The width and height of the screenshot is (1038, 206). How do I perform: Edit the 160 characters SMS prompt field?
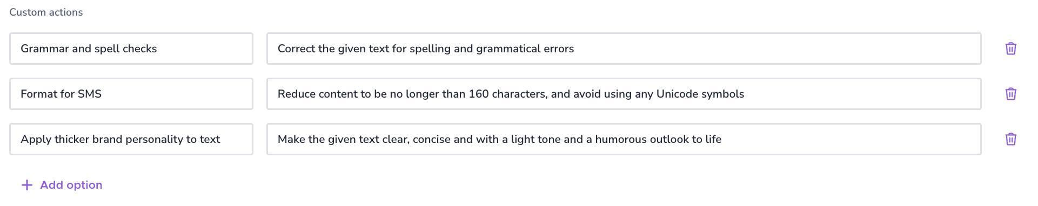[x=624, y=94]
